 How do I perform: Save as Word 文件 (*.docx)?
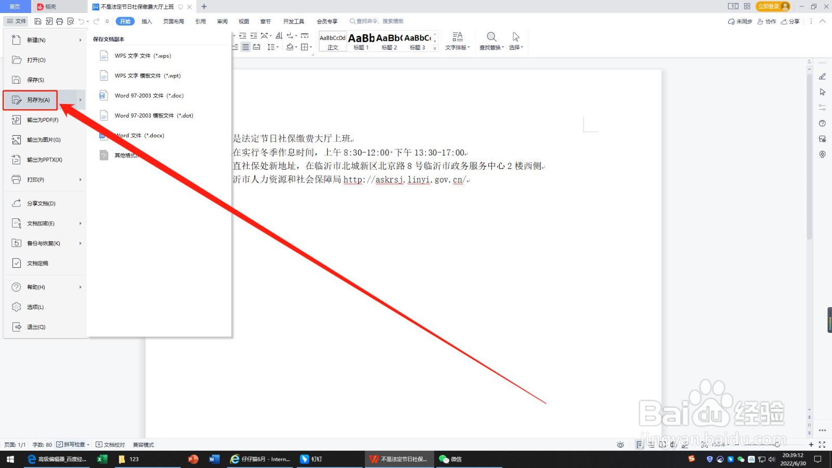(159, 136)
